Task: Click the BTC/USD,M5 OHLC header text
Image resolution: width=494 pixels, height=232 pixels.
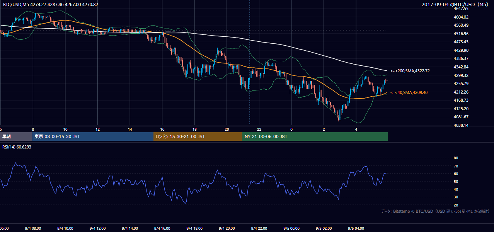Action: pyautogui.click(x=50, y=5)
